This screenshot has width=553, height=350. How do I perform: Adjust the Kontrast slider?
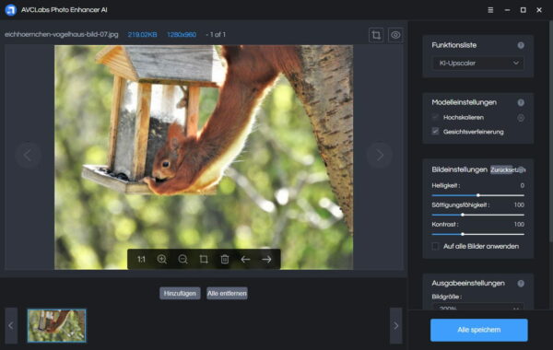(477, 234)
